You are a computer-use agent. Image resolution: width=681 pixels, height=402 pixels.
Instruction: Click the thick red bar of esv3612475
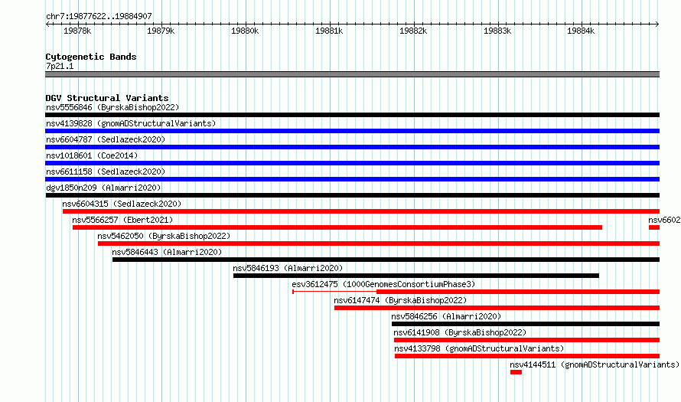[518, 292]
